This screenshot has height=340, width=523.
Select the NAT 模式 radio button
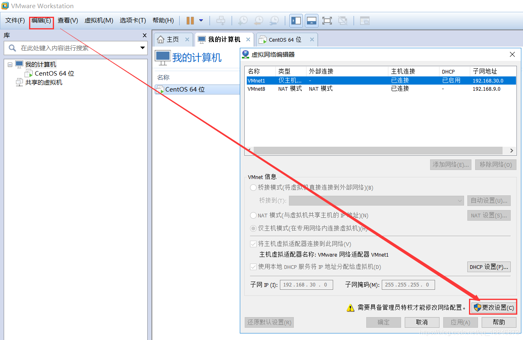253,215
